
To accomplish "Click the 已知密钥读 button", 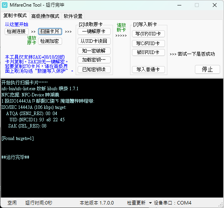I will (94, 70).
